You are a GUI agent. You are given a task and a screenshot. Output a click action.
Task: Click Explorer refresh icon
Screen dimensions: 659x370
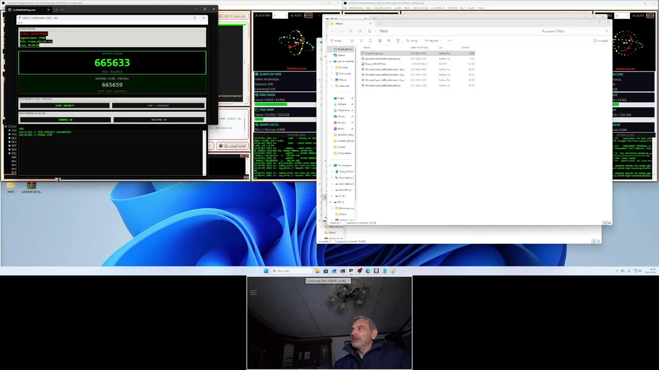360,31
